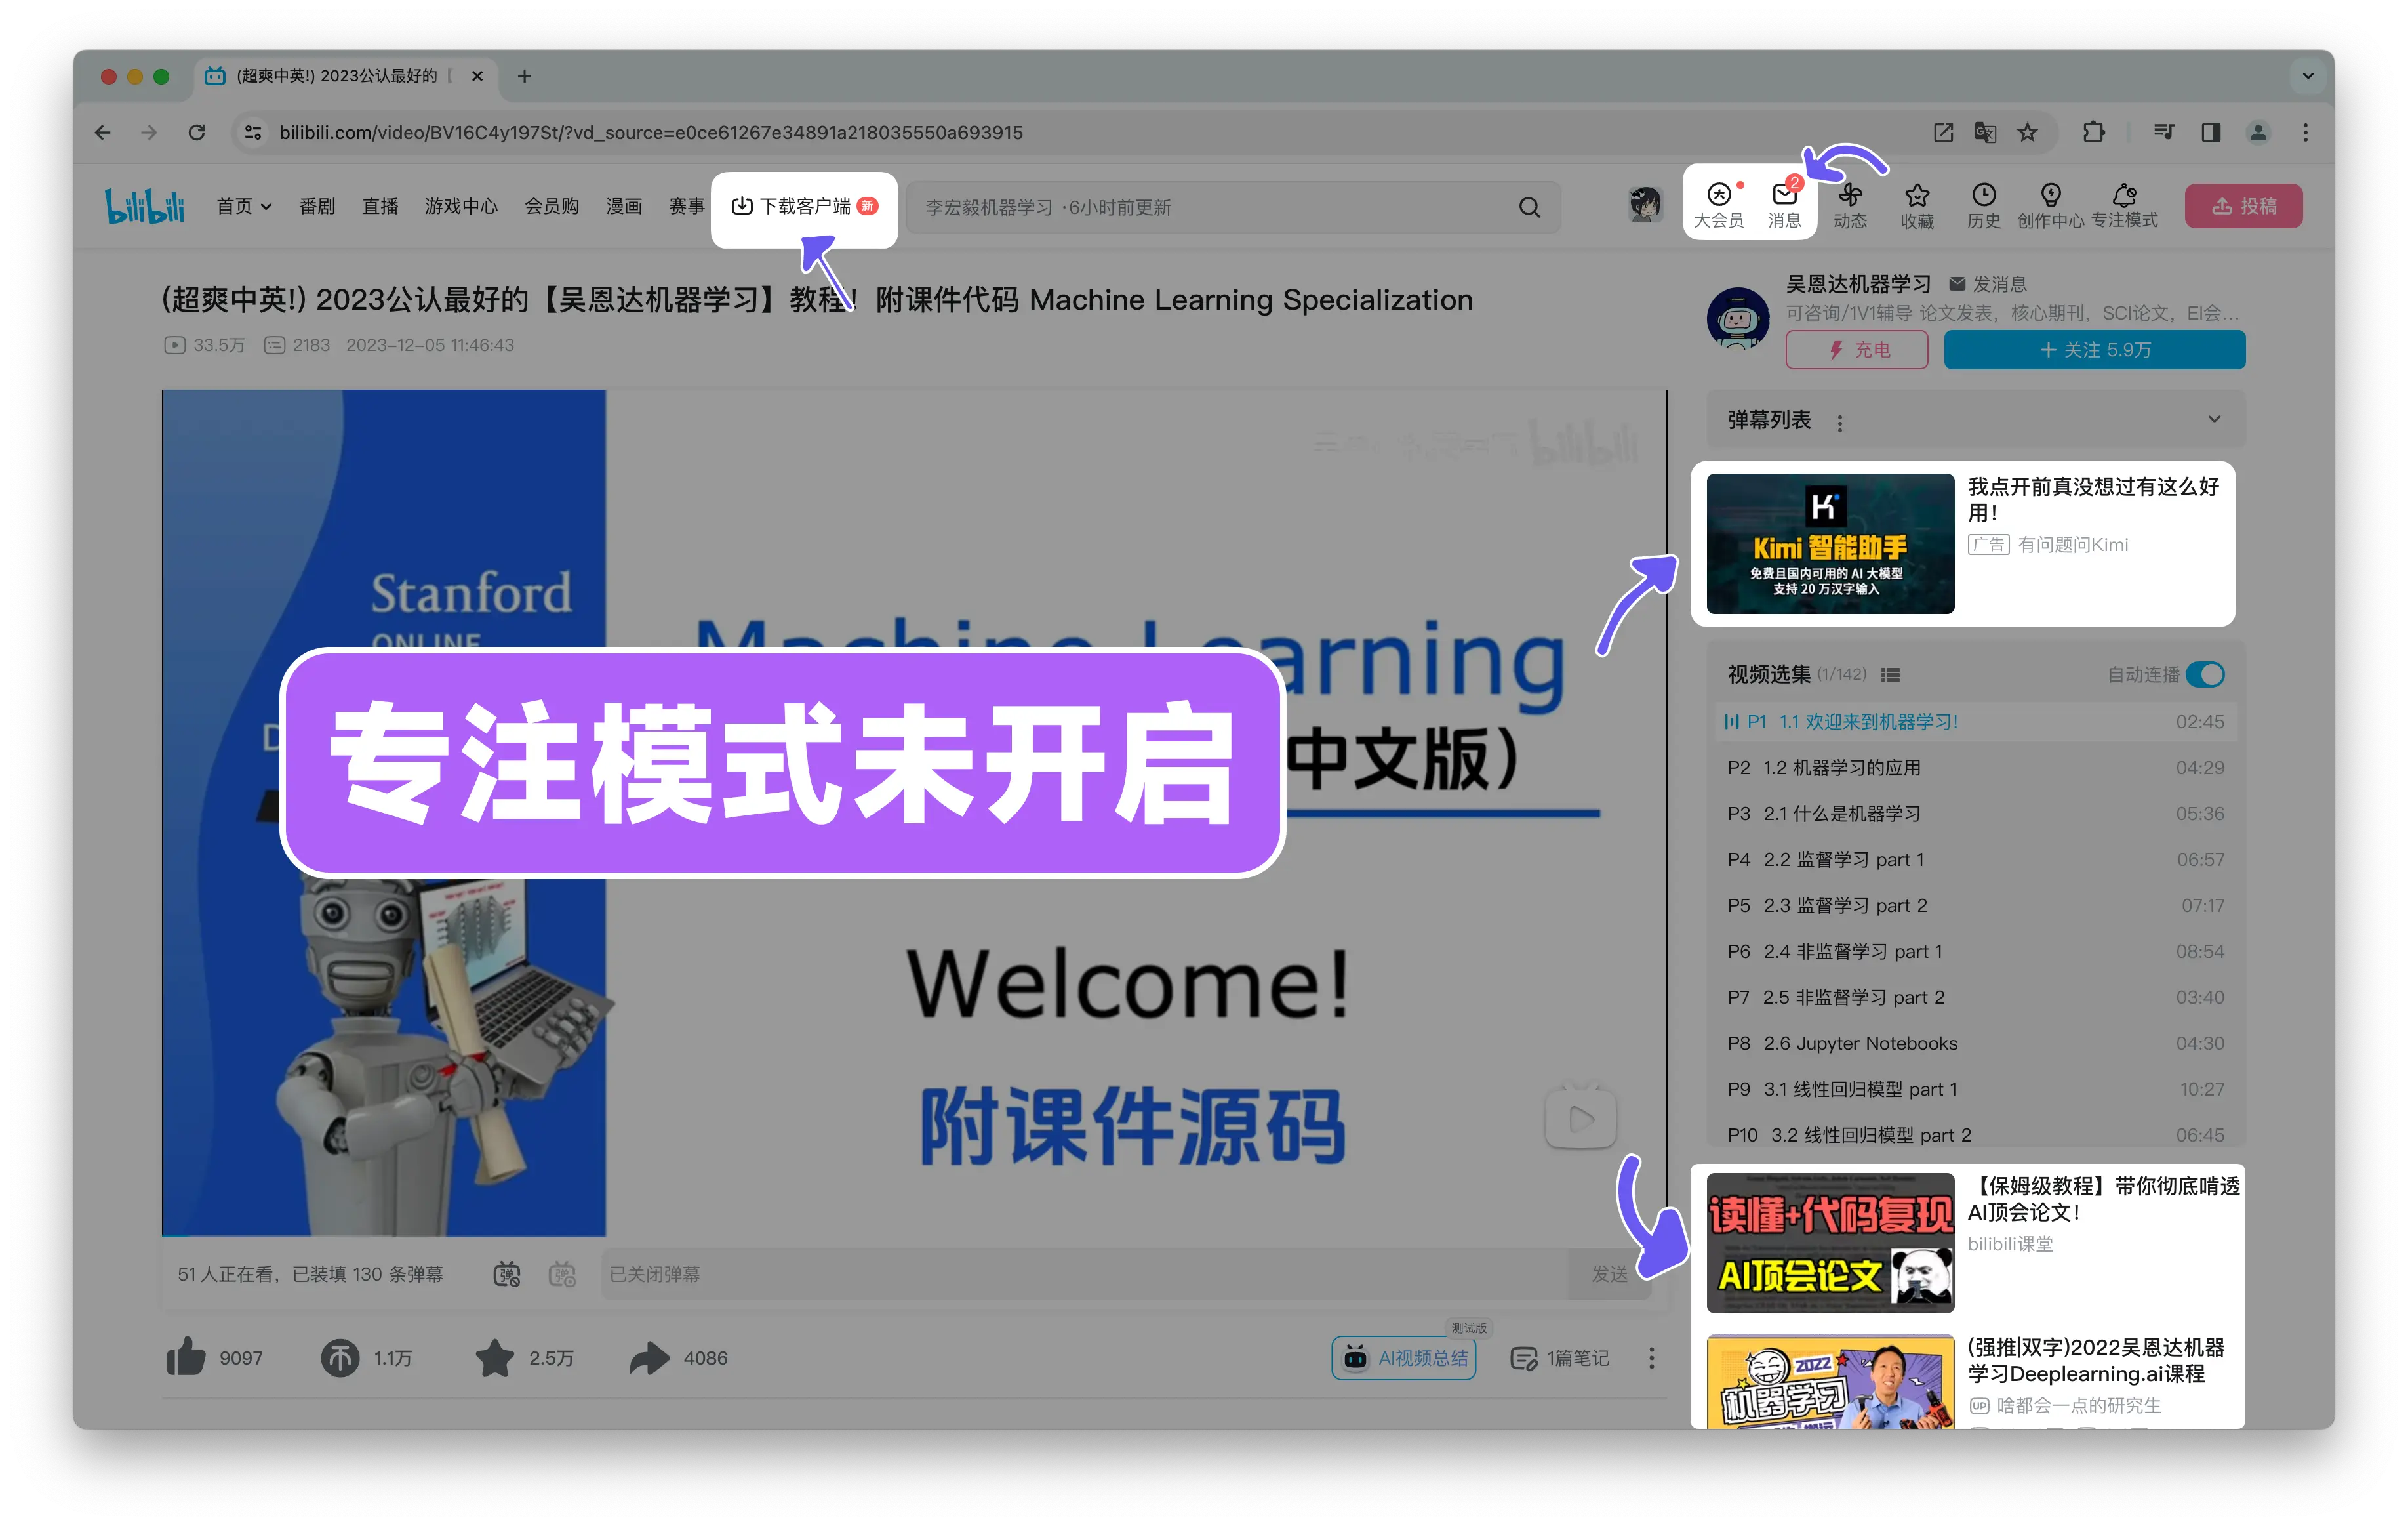
Task: Click the 关注 5.9万 follow button
Action: click(x=2094, y=349)
